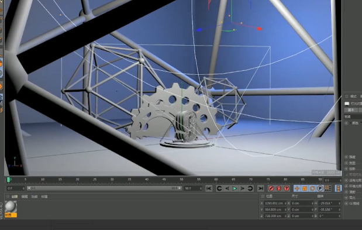This screenshot has height=230, width=362.
Task: Click the right handle of the preview range slider
Action: pyautogui.click(x=180, y=188)
